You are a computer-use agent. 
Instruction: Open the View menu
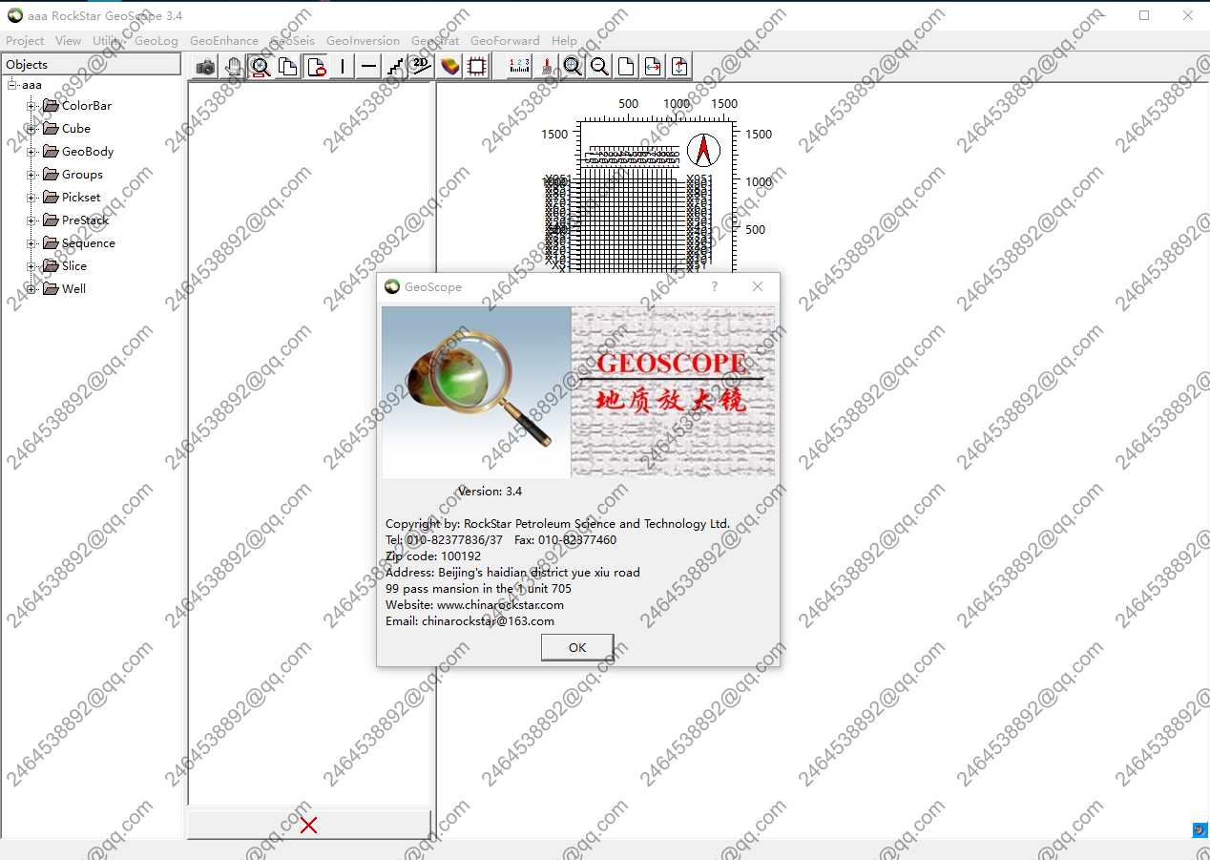click(x=68, y=40)
